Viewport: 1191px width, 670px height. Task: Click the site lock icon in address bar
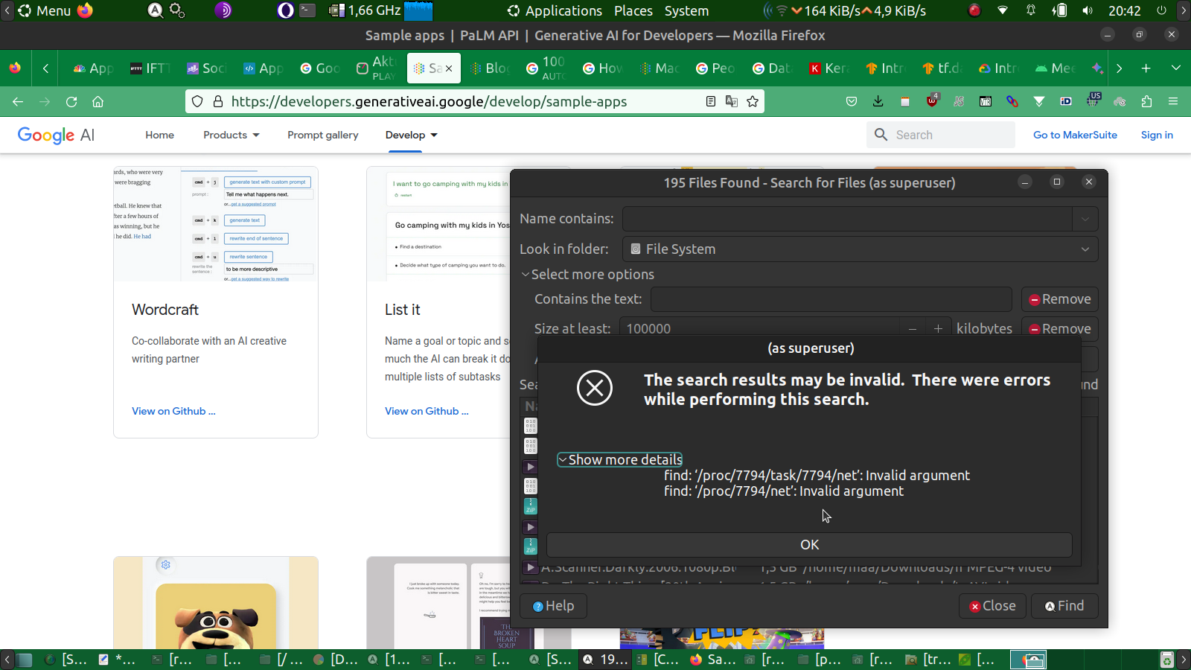pyautogui.click(x=218, y=101)
